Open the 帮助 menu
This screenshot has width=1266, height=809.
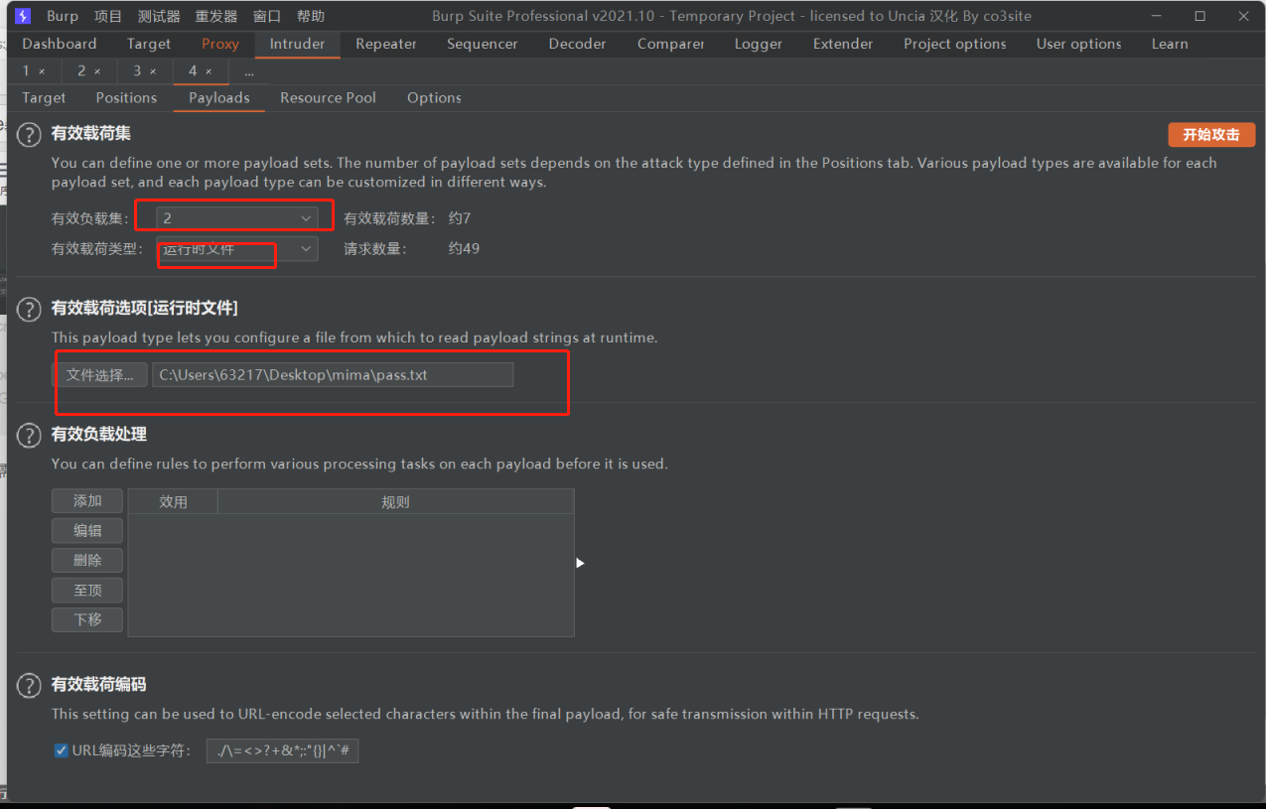coord(311,16)
